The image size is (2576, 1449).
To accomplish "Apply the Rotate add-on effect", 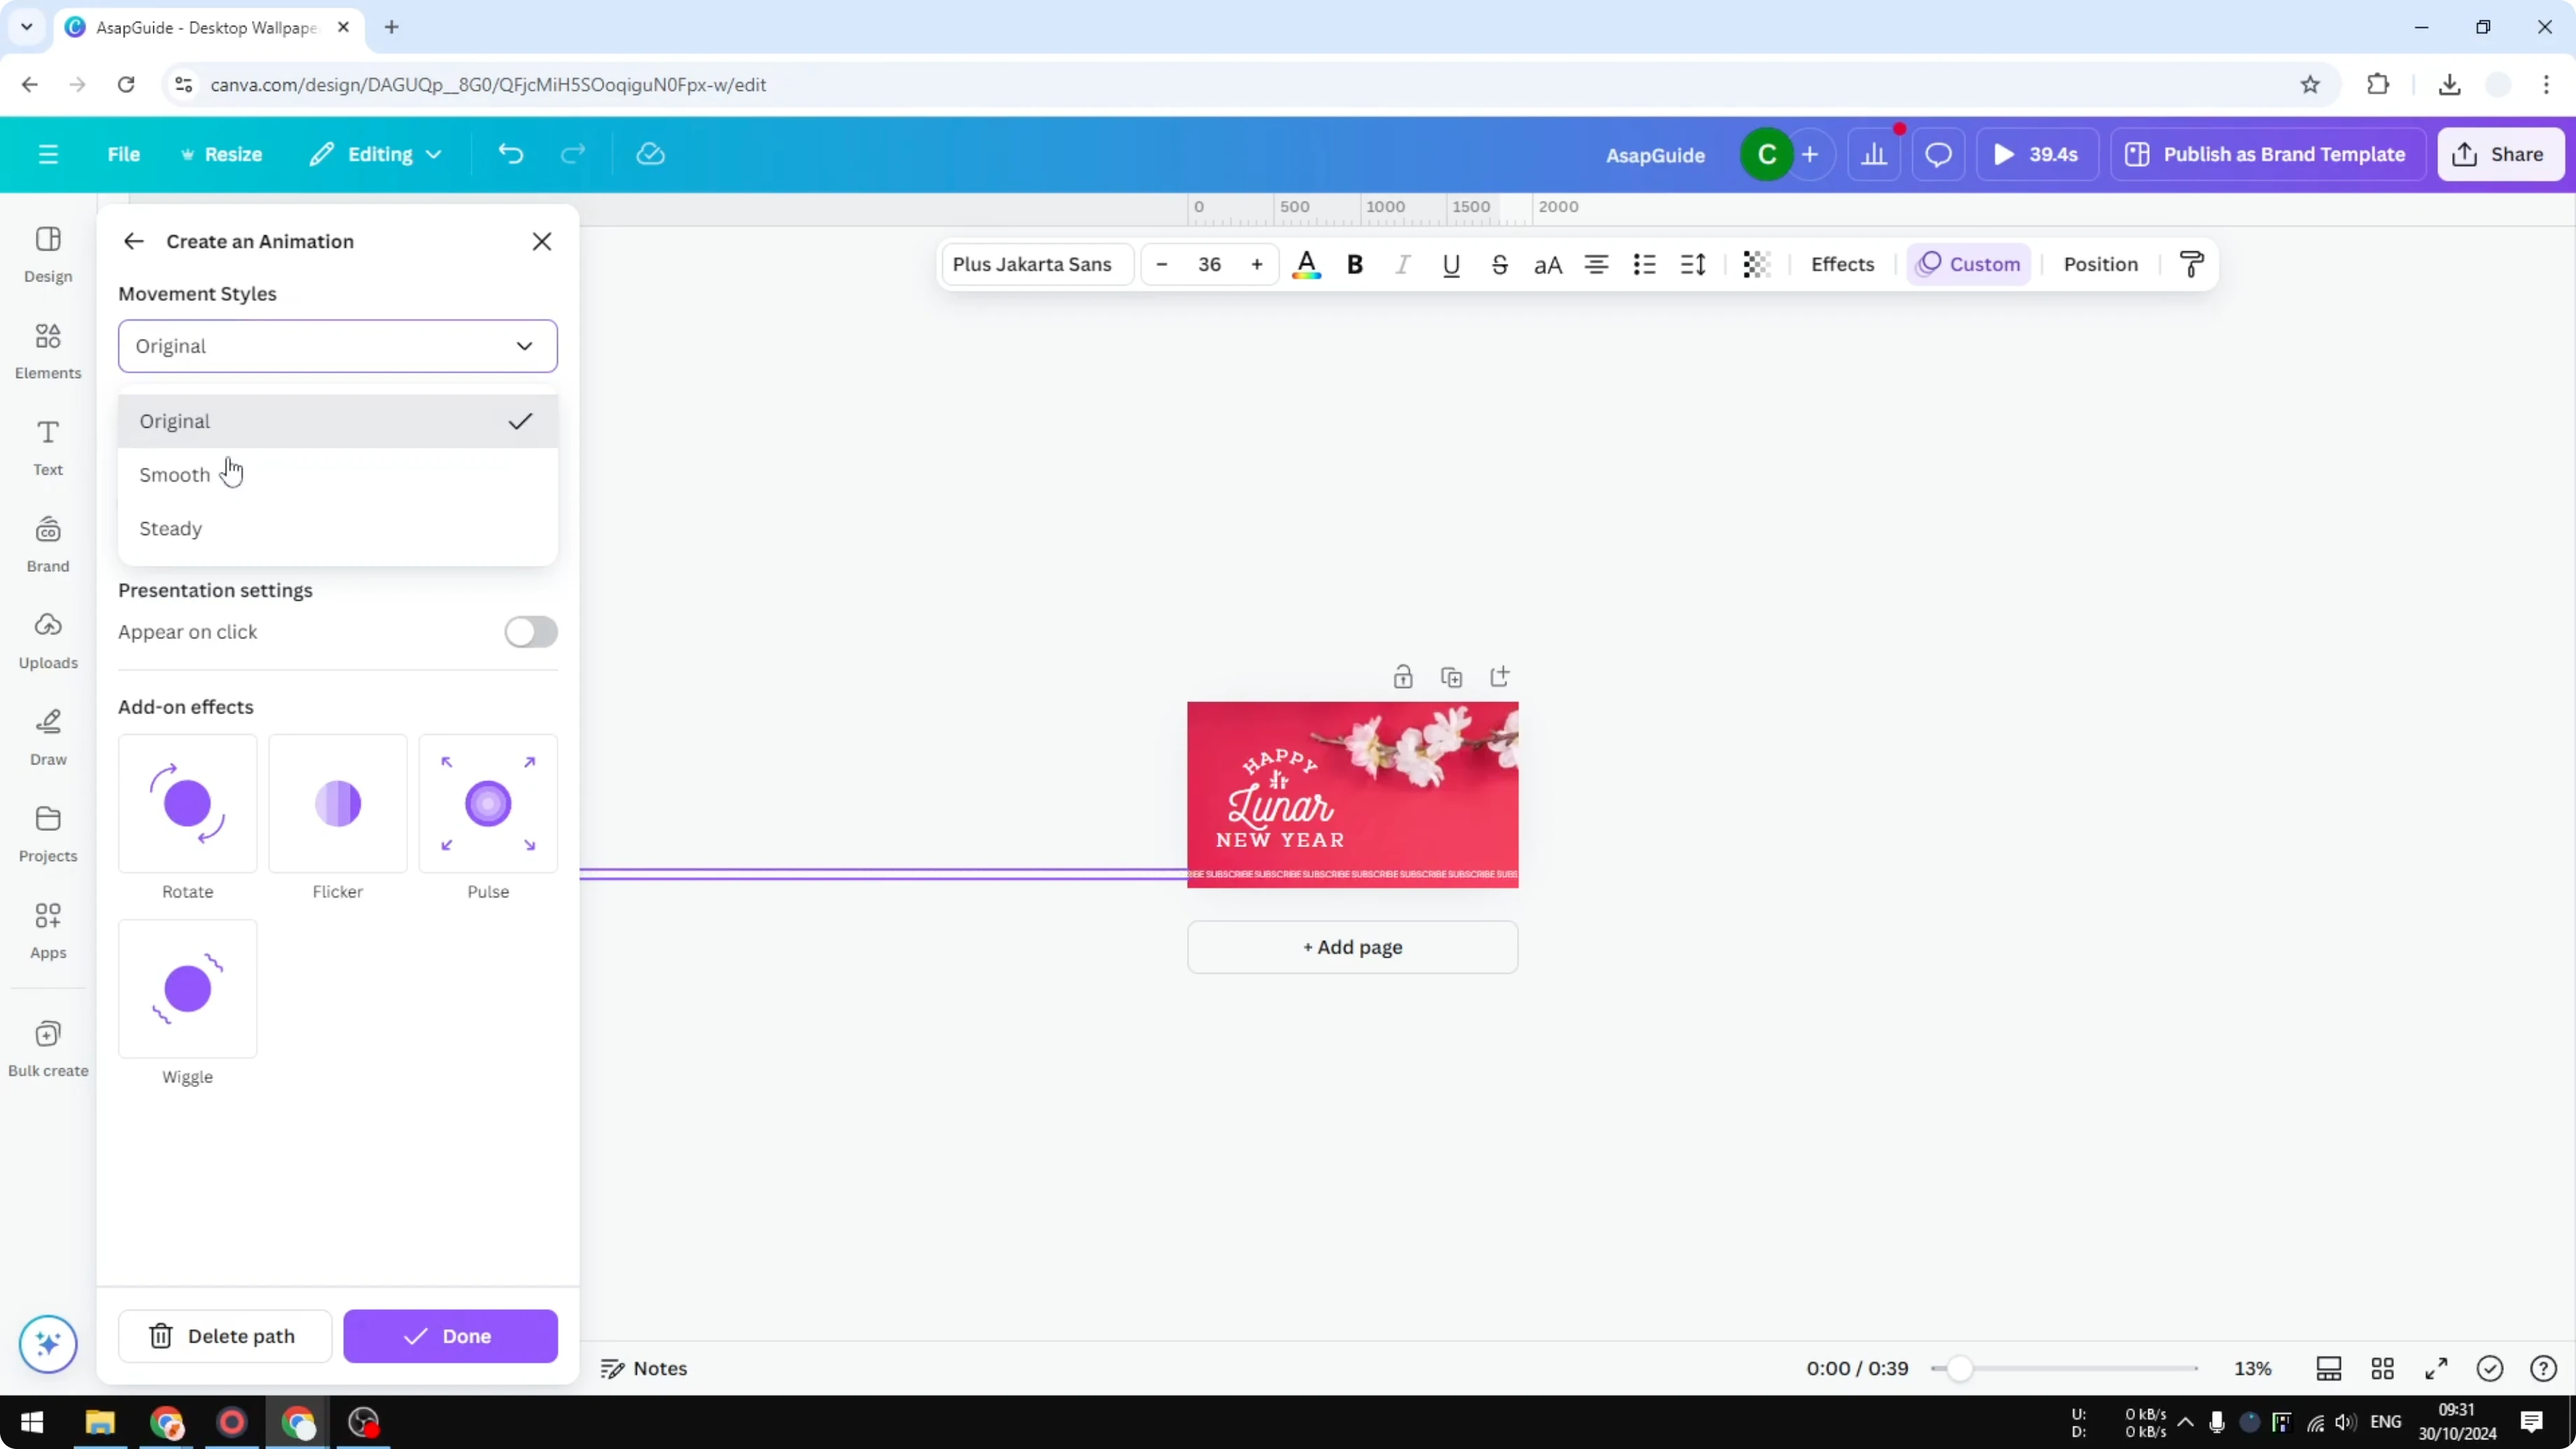I will tap(187, 804).
